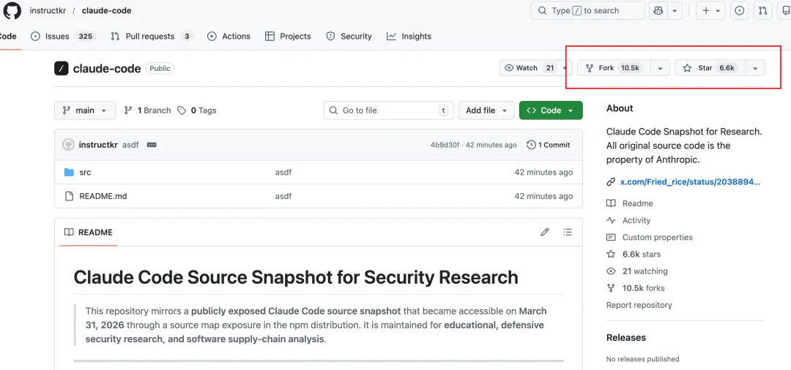Show the README outline list icon
The height and width of the screenshot is (370, 791).
[x=568, y=233]
